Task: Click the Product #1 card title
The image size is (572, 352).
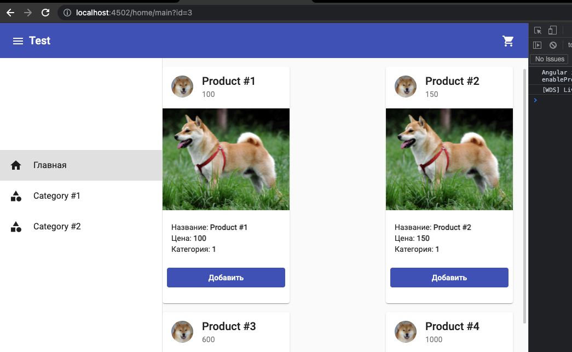Action: click(x=228, y=81)
